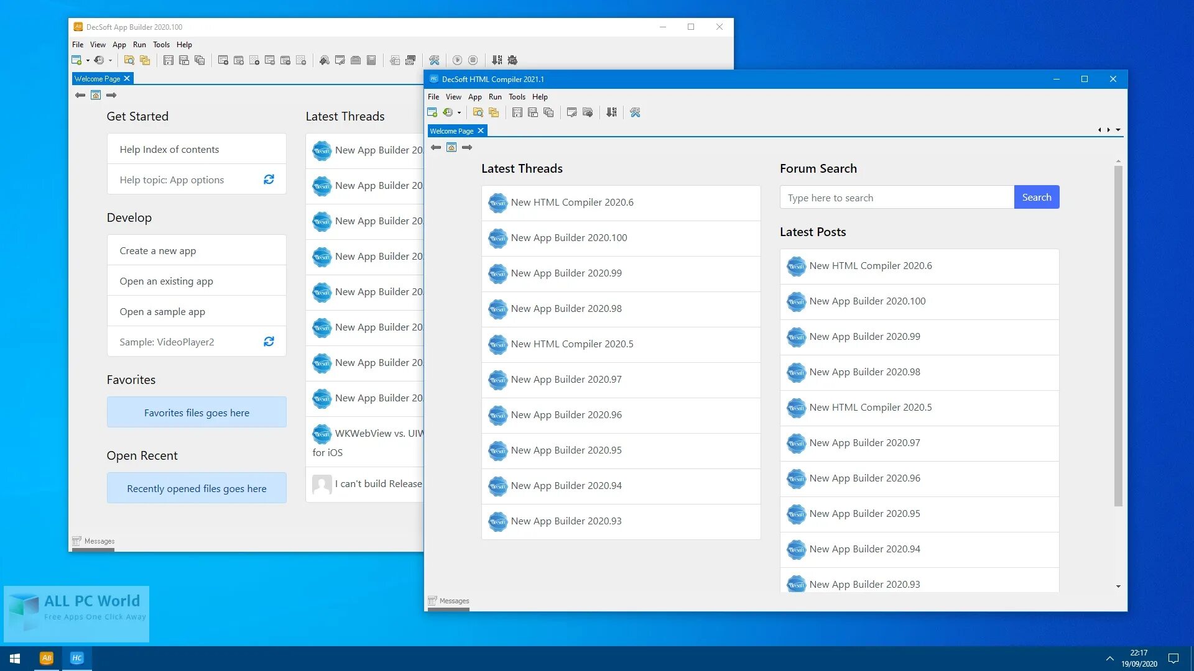Click Reopen clock icon in HTML Compiler toolbar
Viewport: 1194px width, 671px height.
coord(448,112)
